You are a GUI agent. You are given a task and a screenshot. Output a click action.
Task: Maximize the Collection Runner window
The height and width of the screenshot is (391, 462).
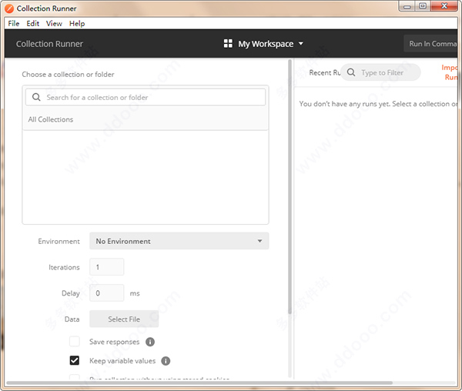pyautogui.click(x=423, y=6)
